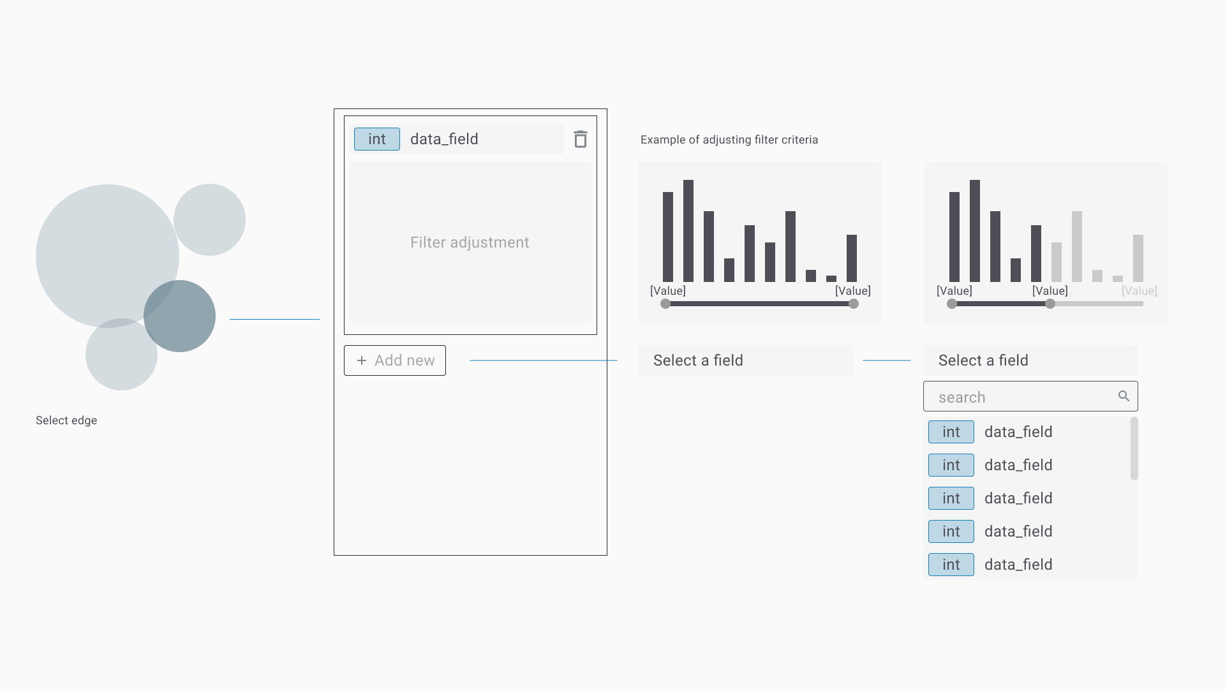The width and height of the screenshot is (1225, 689).
Task: Click the Example of adjusting filter criteria caption
Action: point(729,140)
